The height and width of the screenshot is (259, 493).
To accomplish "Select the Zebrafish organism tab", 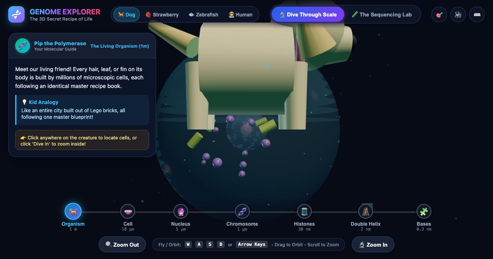I will (x=203, y=14).
